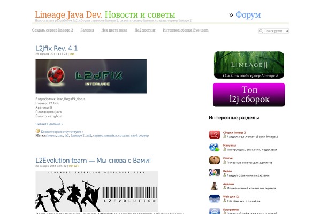Open the L2jfix Rev. 4.1 post title
This screenshot has width=321, height=214.
click(57, 48)
